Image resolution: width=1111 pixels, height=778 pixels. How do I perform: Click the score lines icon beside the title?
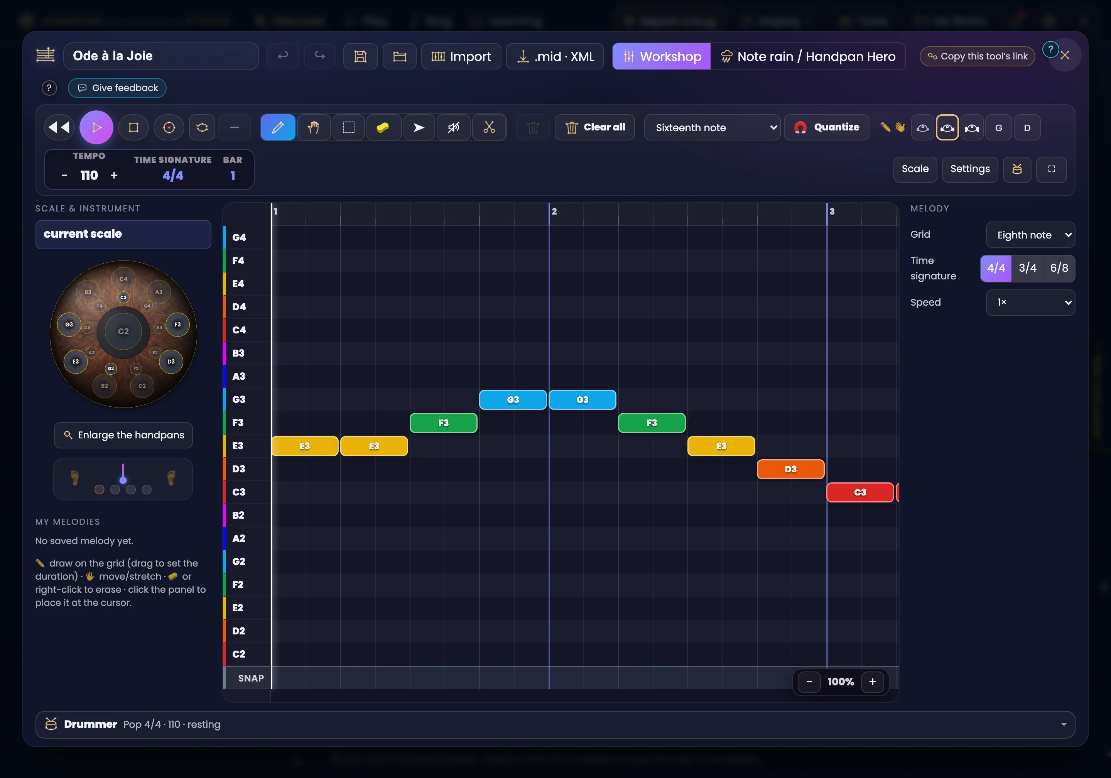pos(46,55)
